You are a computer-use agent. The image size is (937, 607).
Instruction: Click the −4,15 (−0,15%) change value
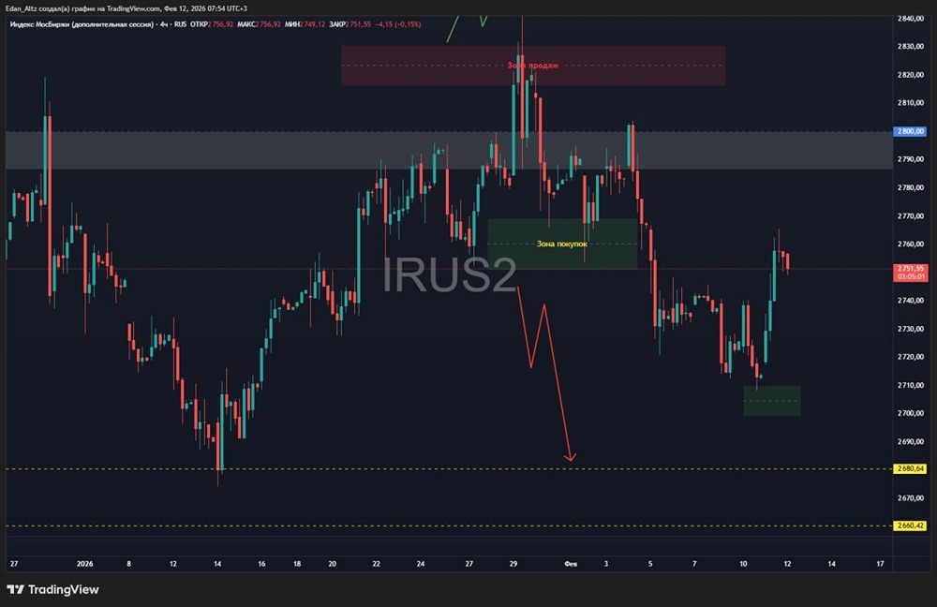pyautogui.click(x=398, y=24)
